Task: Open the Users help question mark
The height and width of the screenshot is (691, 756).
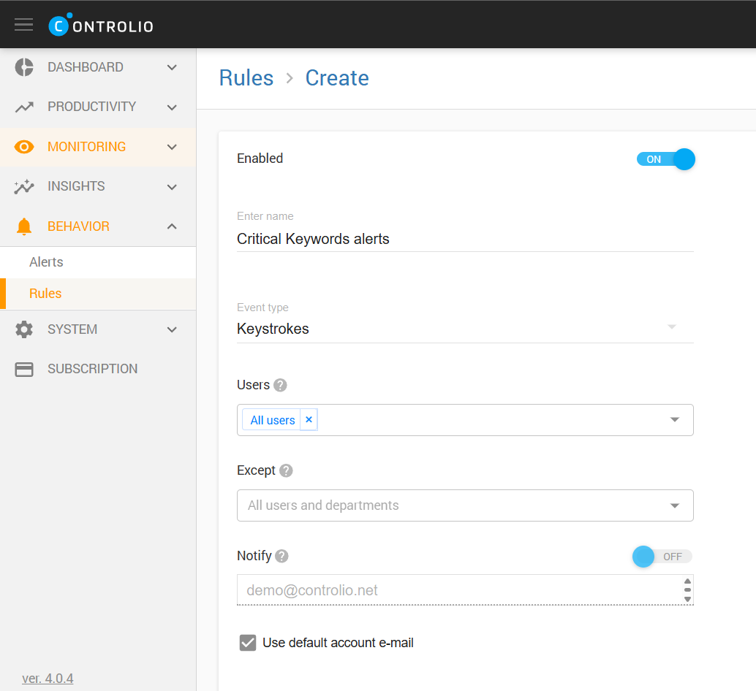Action: coord(280,385)
